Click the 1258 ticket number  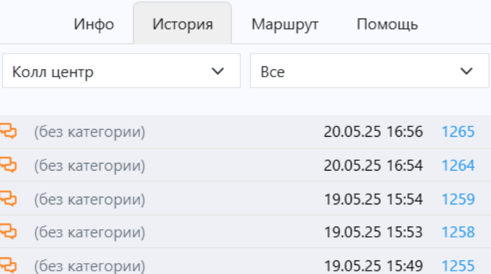(x=458, y=232)
